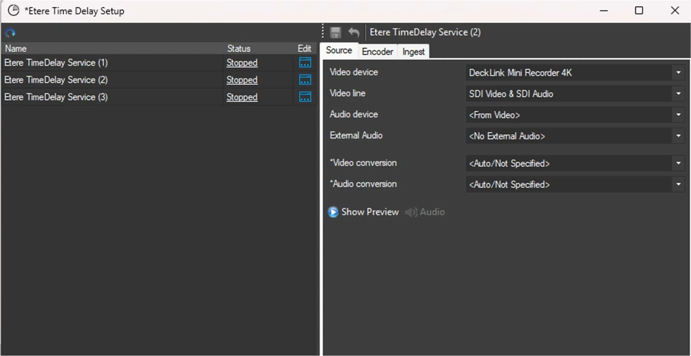
Task: Open edit for Etere TimeDelay Service (3)
Action: (x=305, y=97)
